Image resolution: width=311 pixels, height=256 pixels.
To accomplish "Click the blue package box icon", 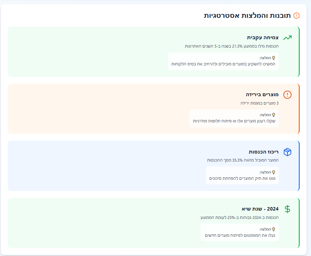I will tap(287, 152).
